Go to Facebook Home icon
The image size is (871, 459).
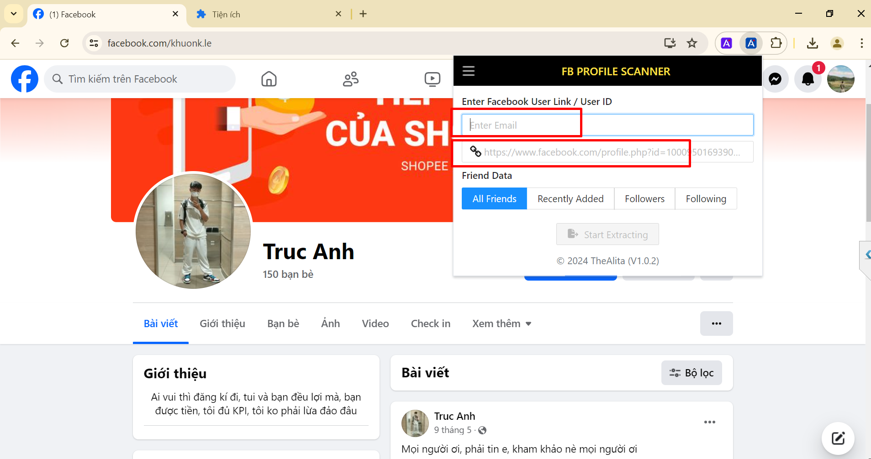click(x=269, y=79)
